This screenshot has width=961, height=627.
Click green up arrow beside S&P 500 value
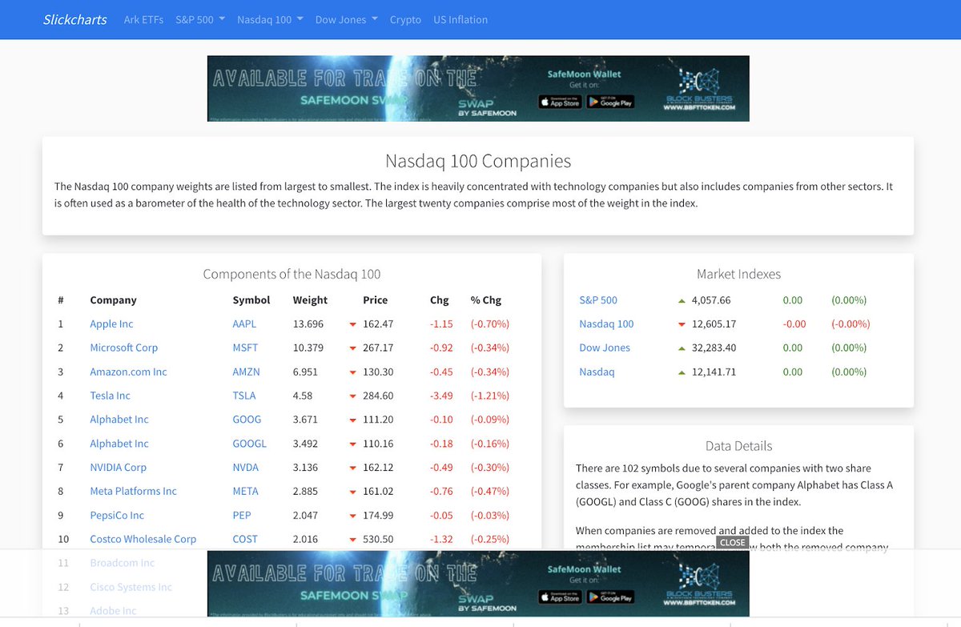point(682,300)
